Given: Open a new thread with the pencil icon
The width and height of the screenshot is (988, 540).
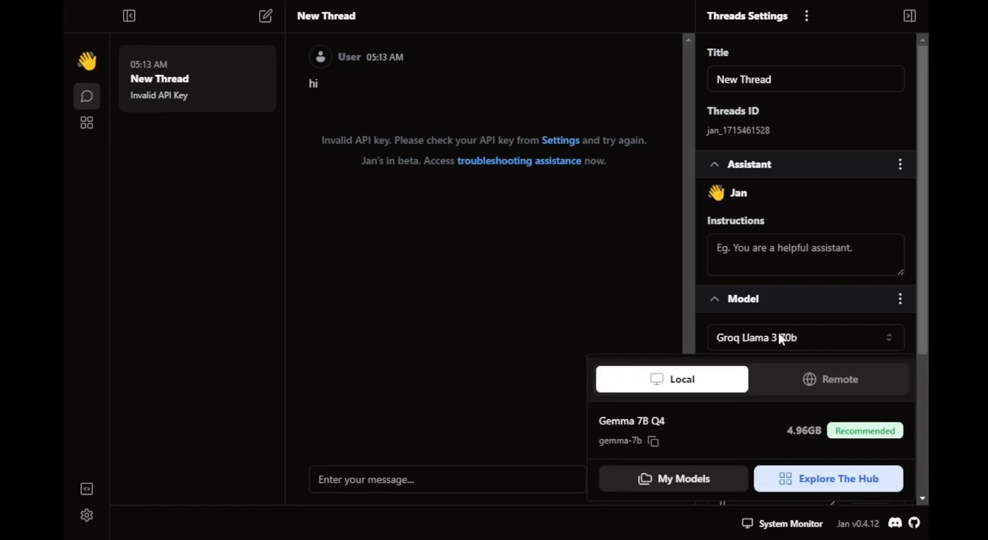Looking at the screenshot, I should [x=266, y=16].
